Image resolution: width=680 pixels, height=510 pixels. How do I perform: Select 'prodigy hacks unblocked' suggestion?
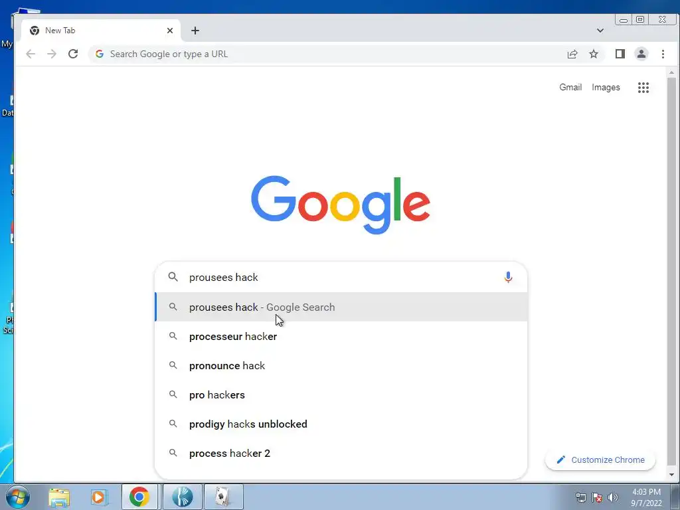(341, 424)
